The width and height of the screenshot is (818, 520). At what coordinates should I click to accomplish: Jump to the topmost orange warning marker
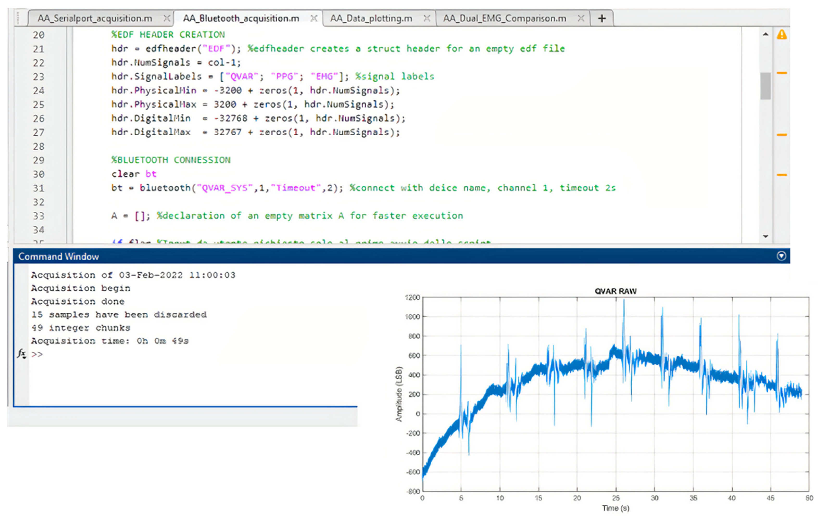click(x=782, y=73)
